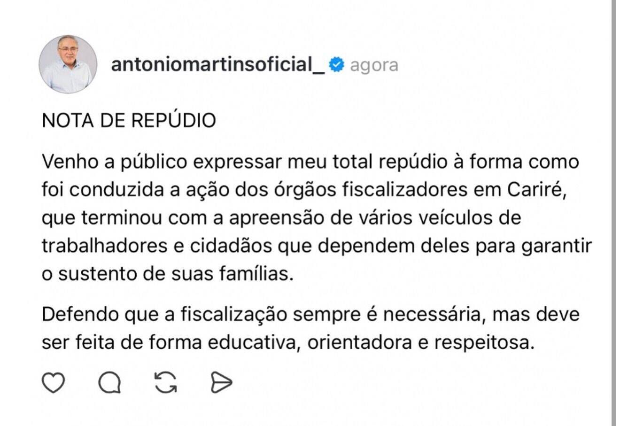Share the post with the paper plane icon
The height and width of the screenshot is (426, 620).
coord(221,383)
